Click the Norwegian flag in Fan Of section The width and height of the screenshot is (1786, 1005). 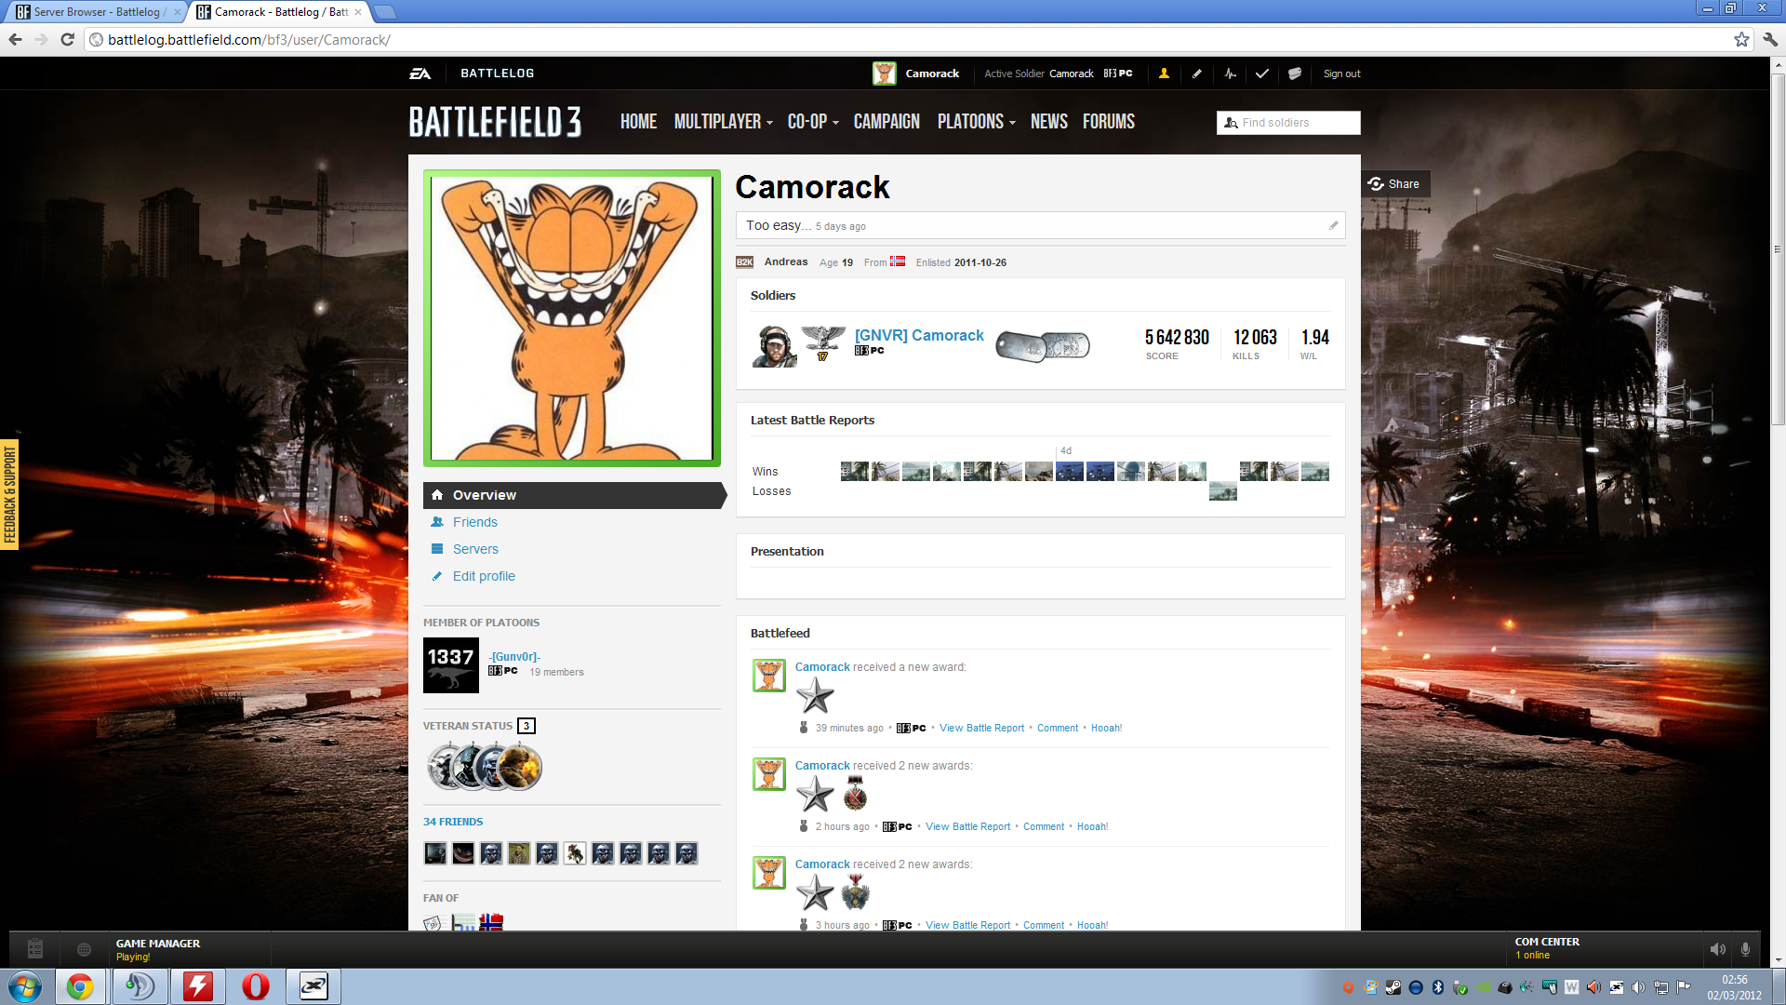click(x=491, y=923)
